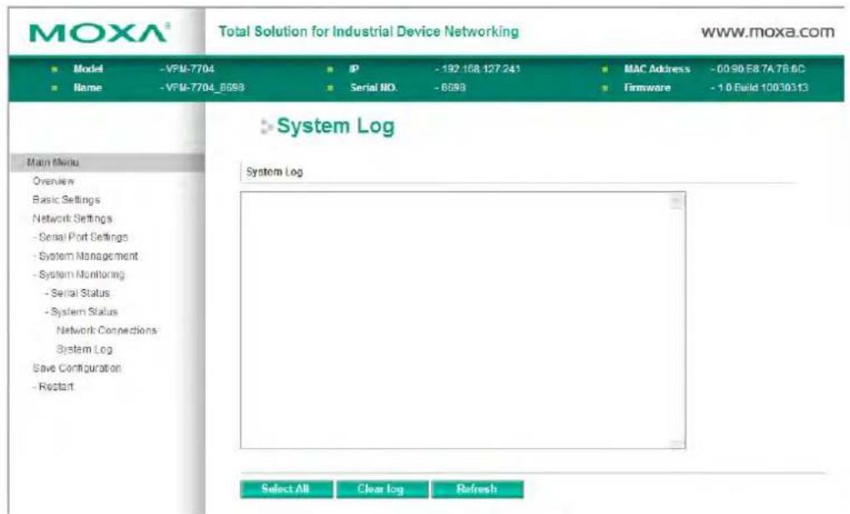Click the Clear log button
Screen dimensions: 850x514
point(381,488)
